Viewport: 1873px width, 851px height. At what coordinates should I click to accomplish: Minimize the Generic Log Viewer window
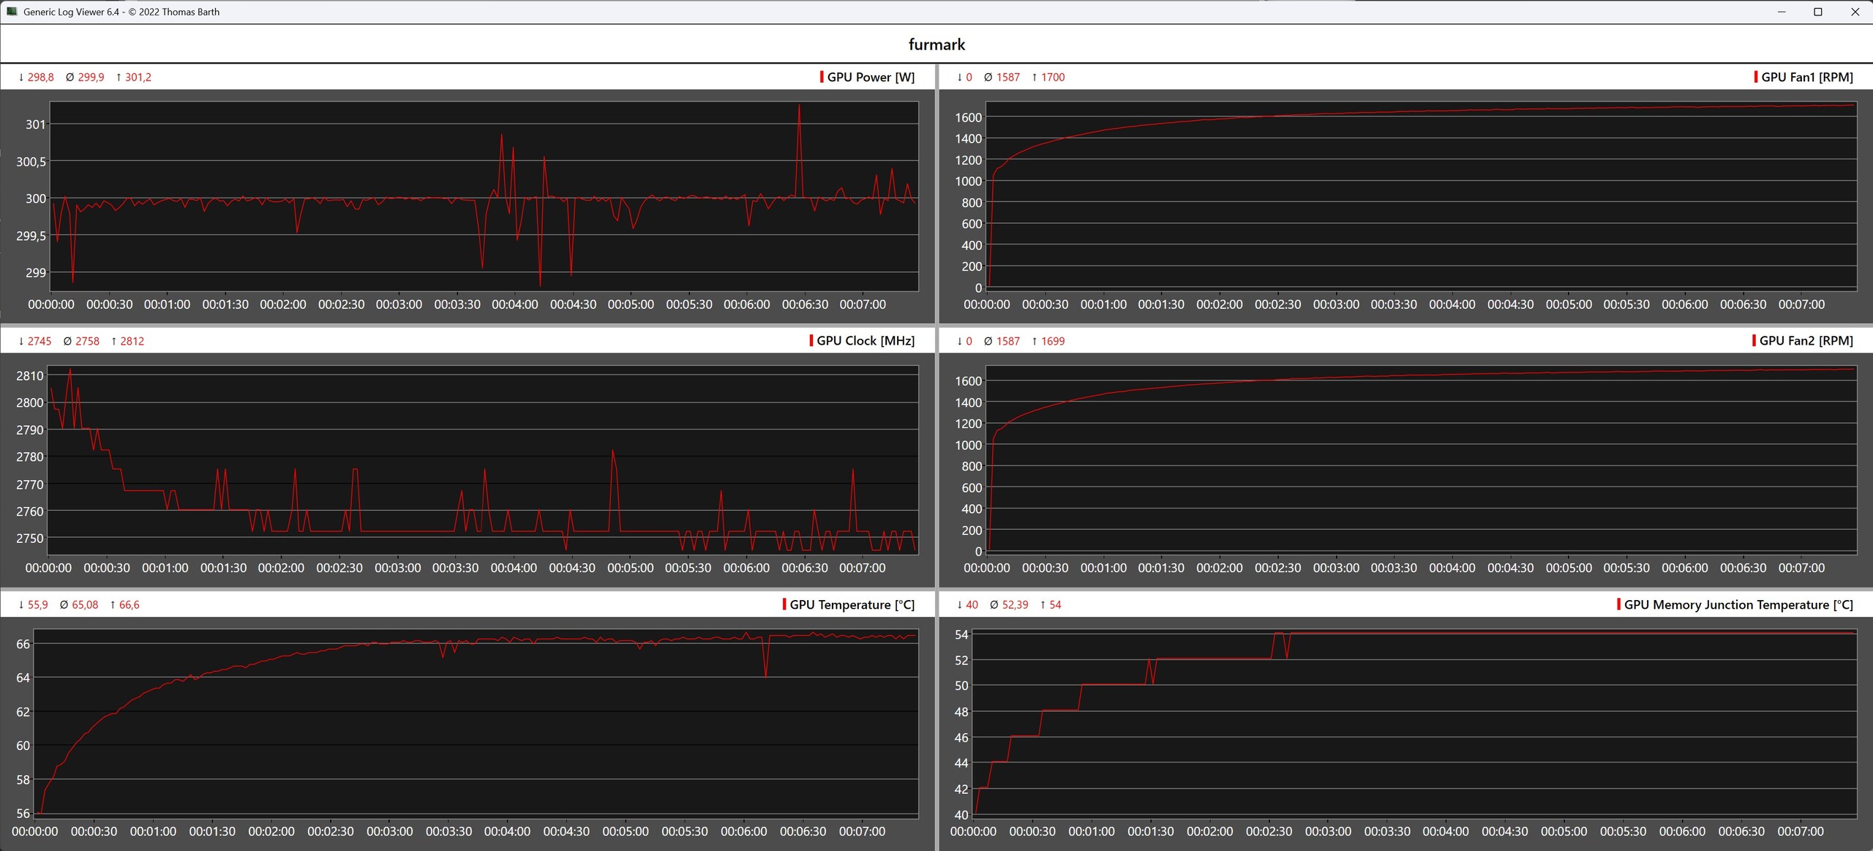pos(1782,12)
